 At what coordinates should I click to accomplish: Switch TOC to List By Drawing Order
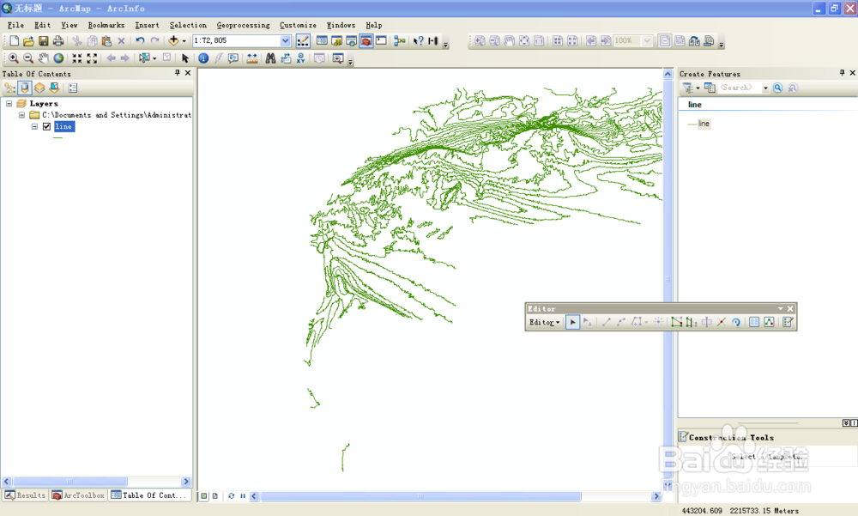tap(9, 88)
